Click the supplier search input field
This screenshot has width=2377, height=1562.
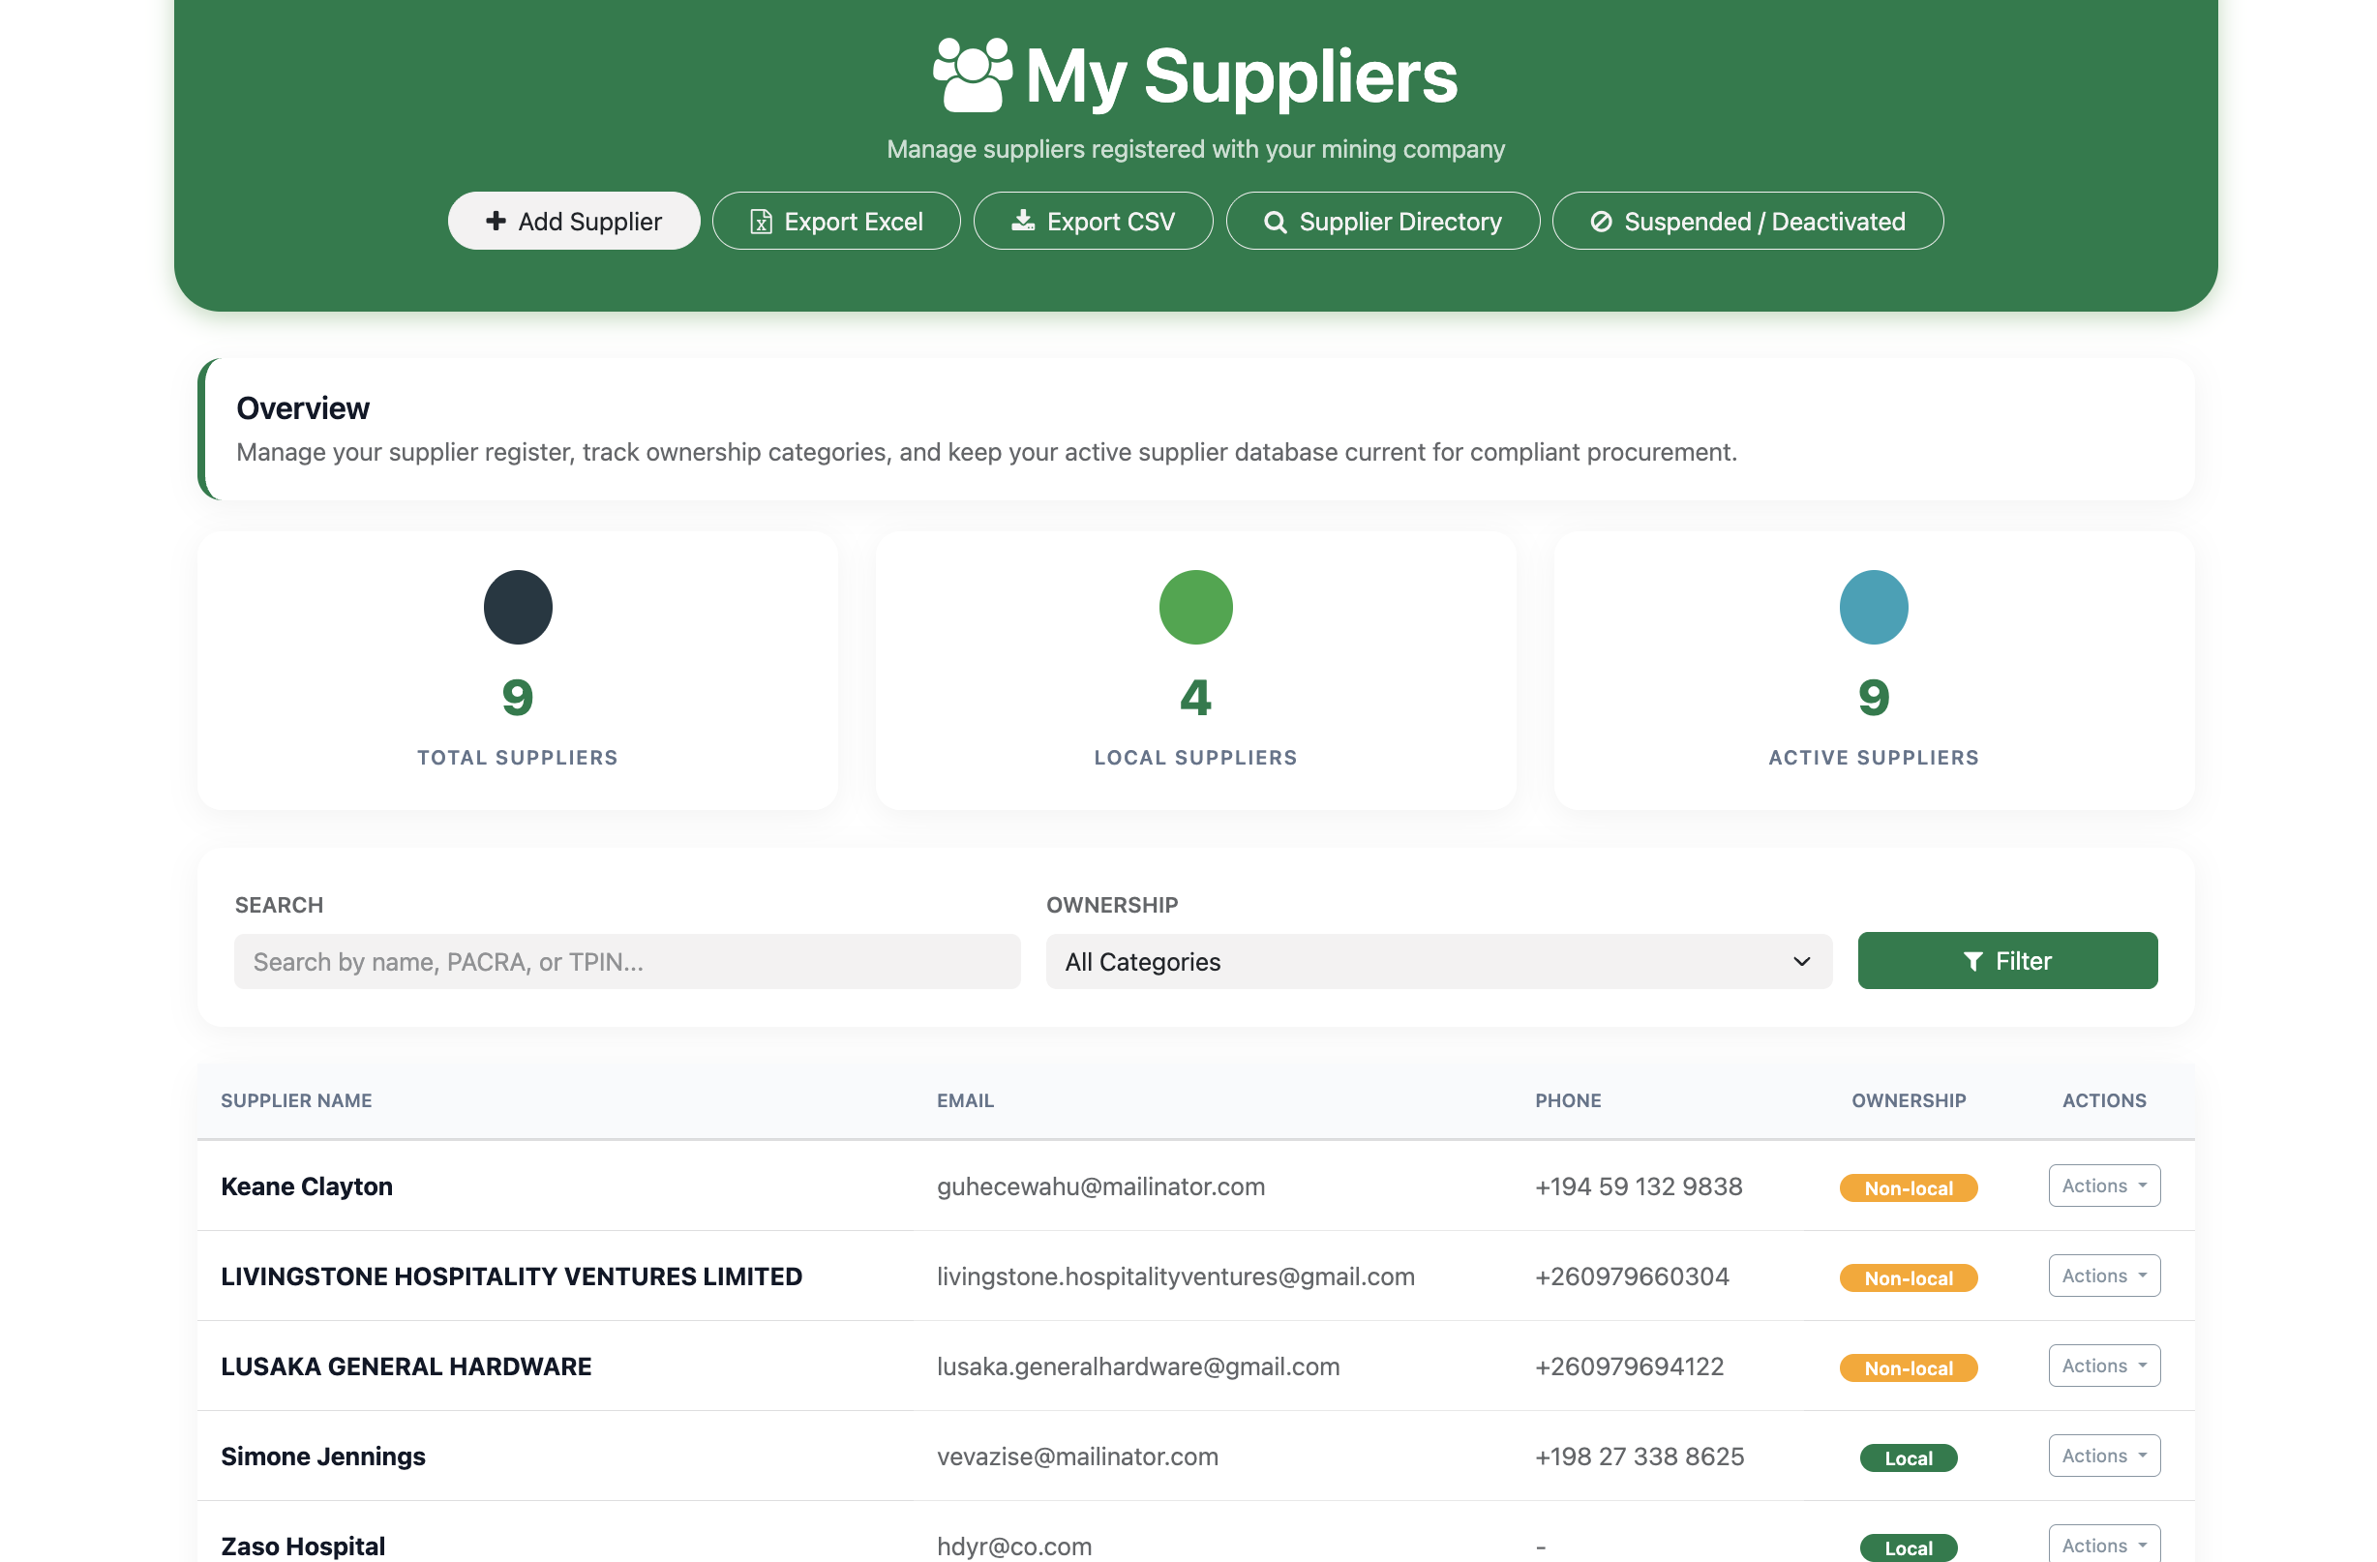626,962
